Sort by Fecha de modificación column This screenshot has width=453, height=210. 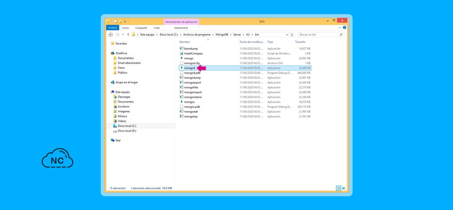[x=252, y=42]
